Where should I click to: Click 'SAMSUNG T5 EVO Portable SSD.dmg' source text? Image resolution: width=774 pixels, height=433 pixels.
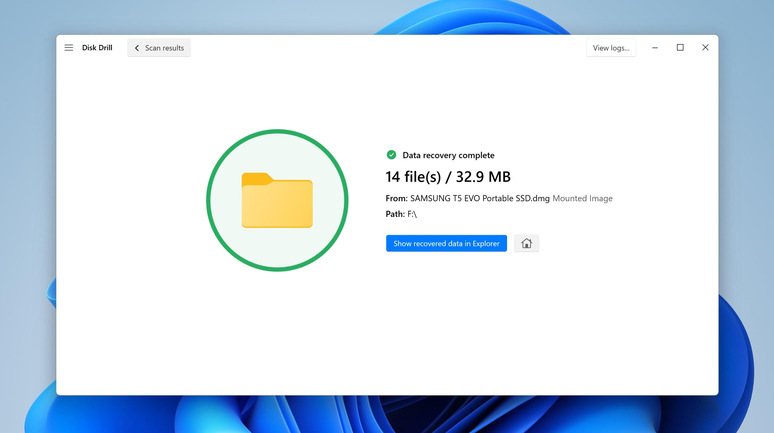(480, 198)
